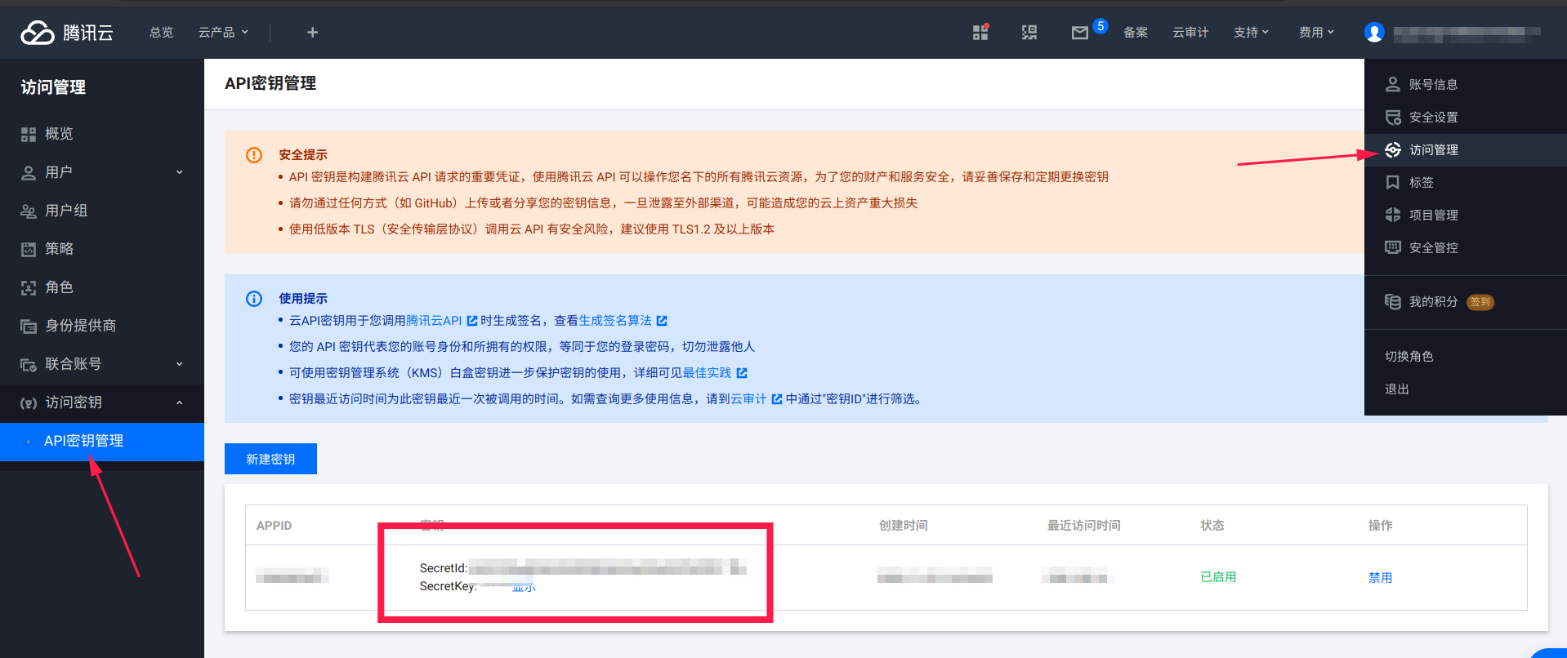Open the 总览 overview page
Viewport: 1567px width, 658px height.
pyautogui.click(x=162, y=33)
